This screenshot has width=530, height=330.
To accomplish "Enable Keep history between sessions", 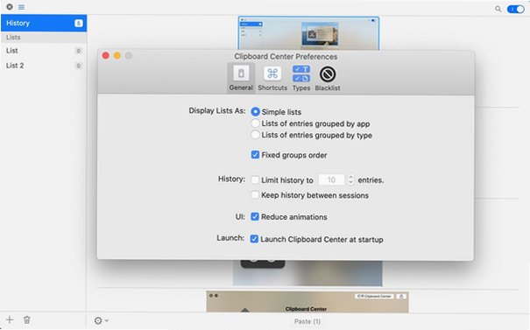I will (255, 195).
